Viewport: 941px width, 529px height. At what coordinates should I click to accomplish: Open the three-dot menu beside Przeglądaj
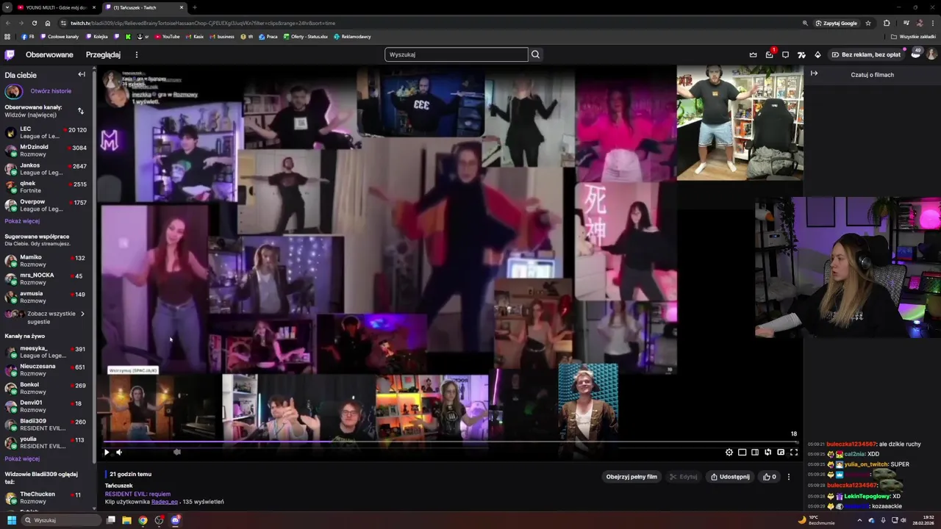[x=136, y=54]
